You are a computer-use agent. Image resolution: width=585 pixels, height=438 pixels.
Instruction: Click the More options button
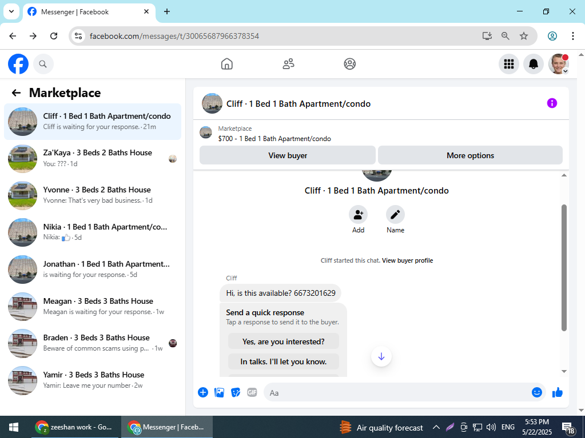point(470,155)
